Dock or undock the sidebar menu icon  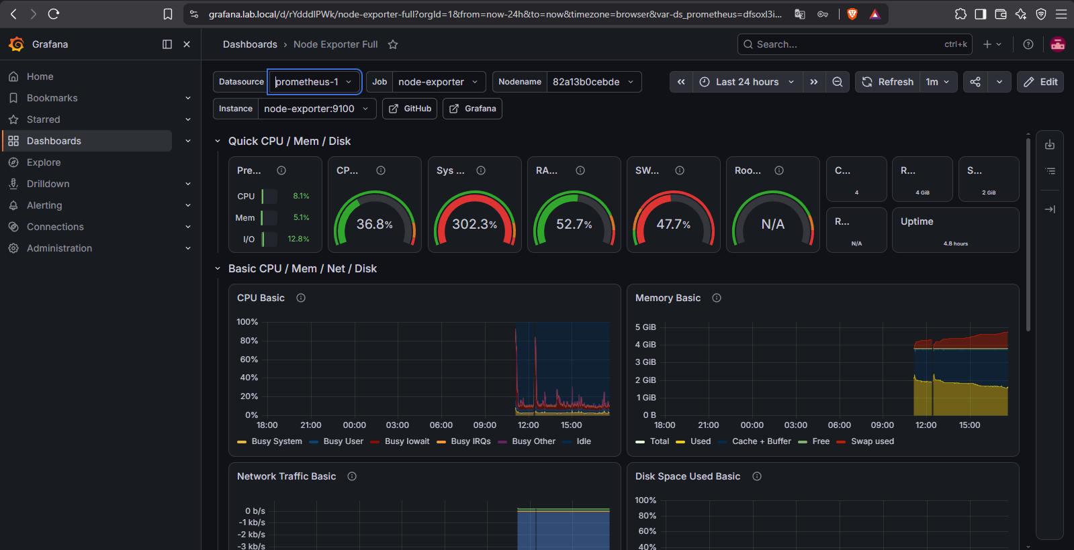[x=167, y=44]
